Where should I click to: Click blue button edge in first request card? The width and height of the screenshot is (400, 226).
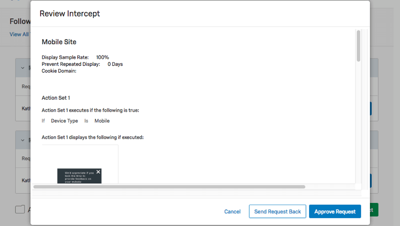click(371, 109)
